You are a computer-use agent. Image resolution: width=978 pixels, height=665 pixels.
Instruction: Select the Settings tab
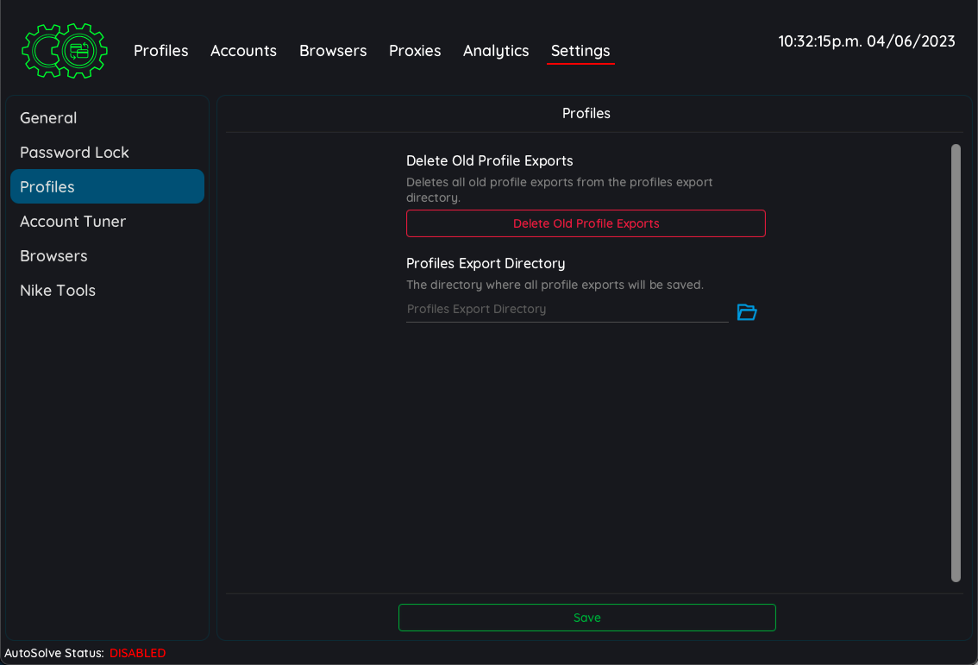point(580,51)
